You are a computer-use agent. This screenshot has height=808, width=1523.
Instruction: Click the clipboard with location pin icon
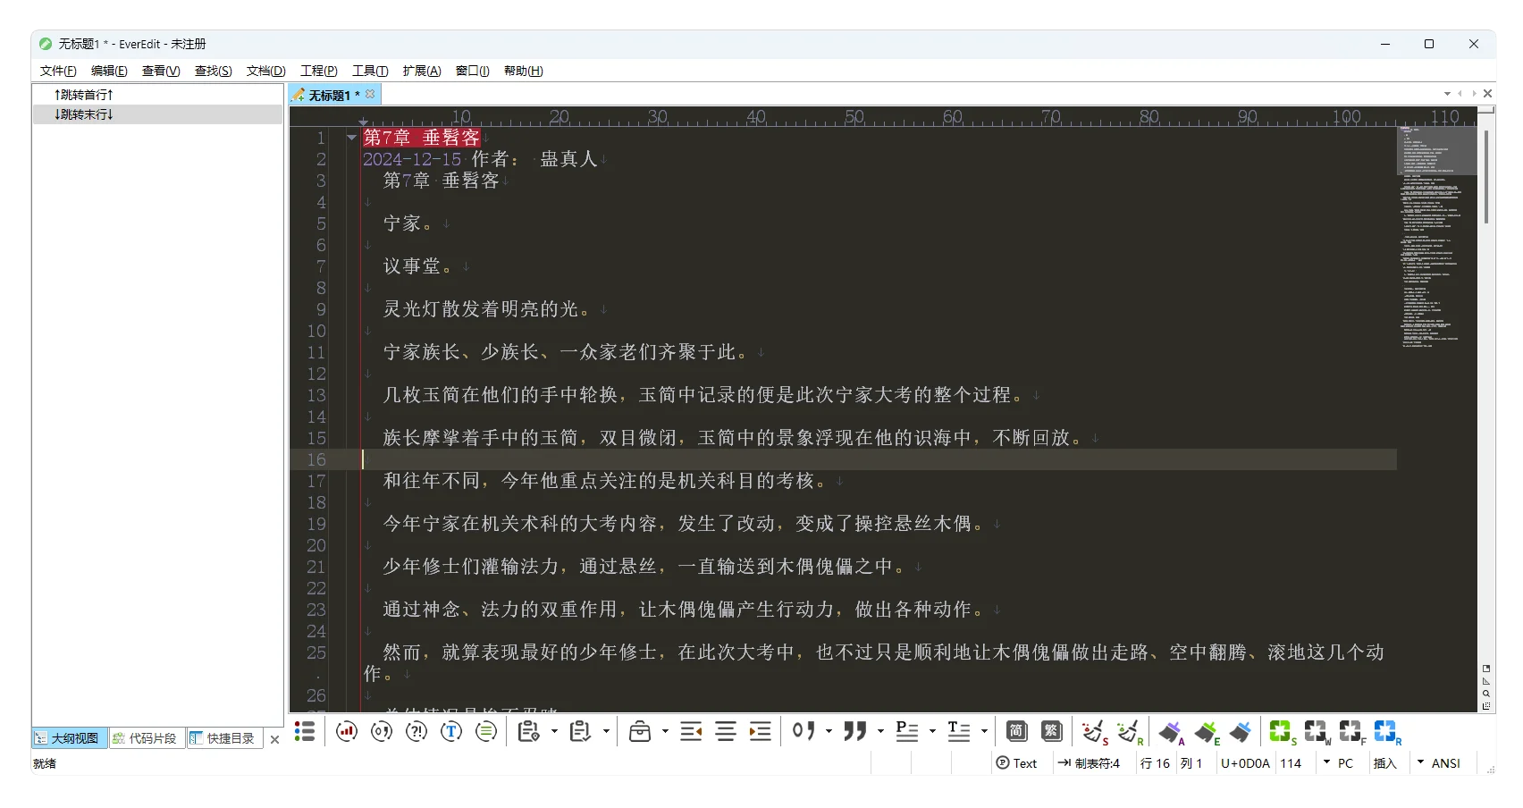click(x=529, y=732)
